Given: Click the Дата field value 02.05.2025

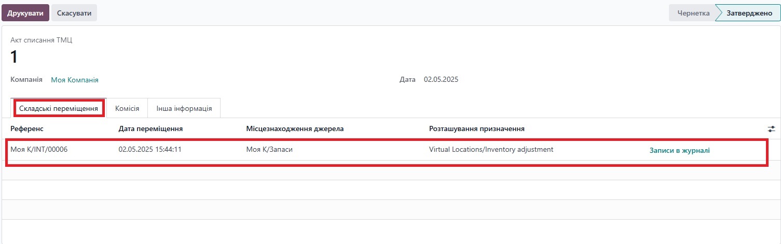Looking at the screenshot, I should tap(441, 79).
